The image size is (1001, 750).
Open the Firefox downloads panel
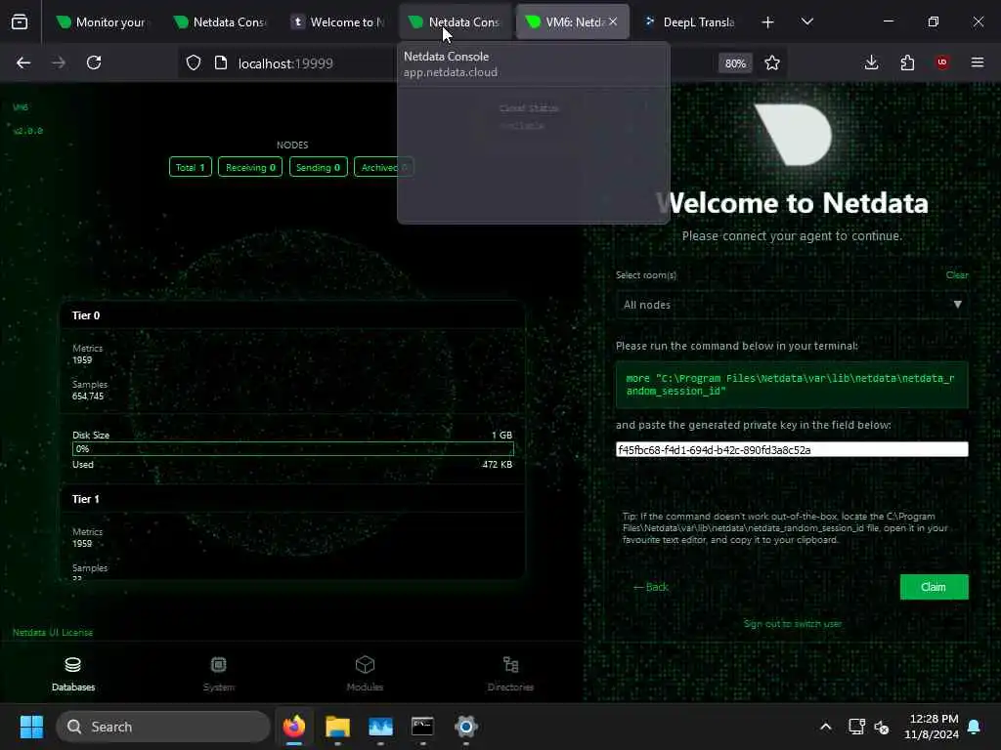871,62
